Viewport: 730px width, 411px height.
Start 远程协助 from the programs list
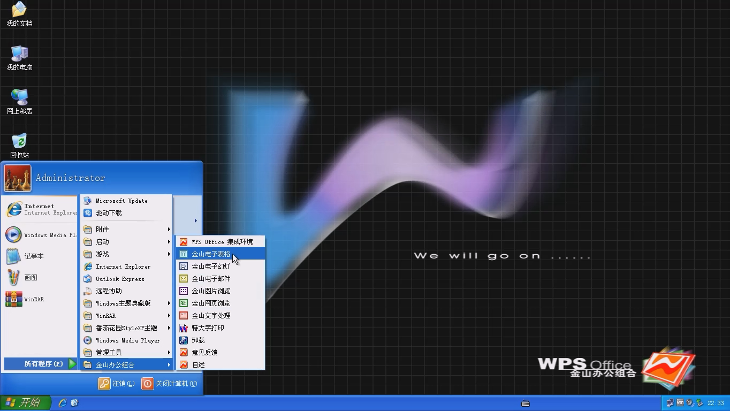[x=127, y=291]
